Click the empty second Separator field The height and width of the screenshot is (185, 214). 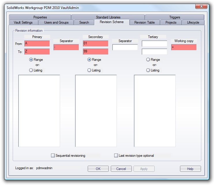coord(125,47)
